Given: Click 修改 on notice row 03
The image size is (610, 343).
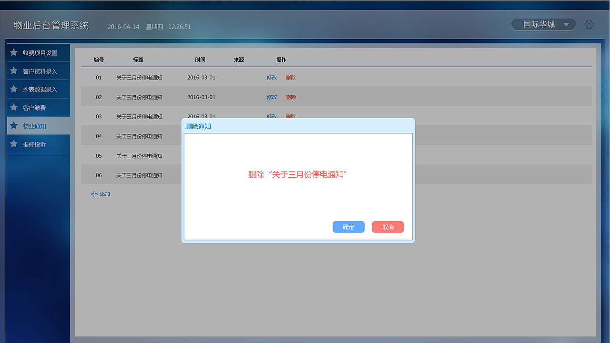Looking at the screenshot, I should click(x=272, y=116).
